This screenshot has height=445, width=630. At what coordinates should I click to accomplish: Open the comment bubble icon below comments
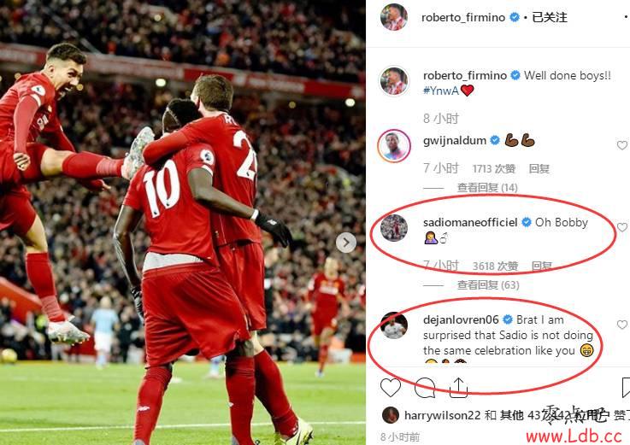coord(425,387)
